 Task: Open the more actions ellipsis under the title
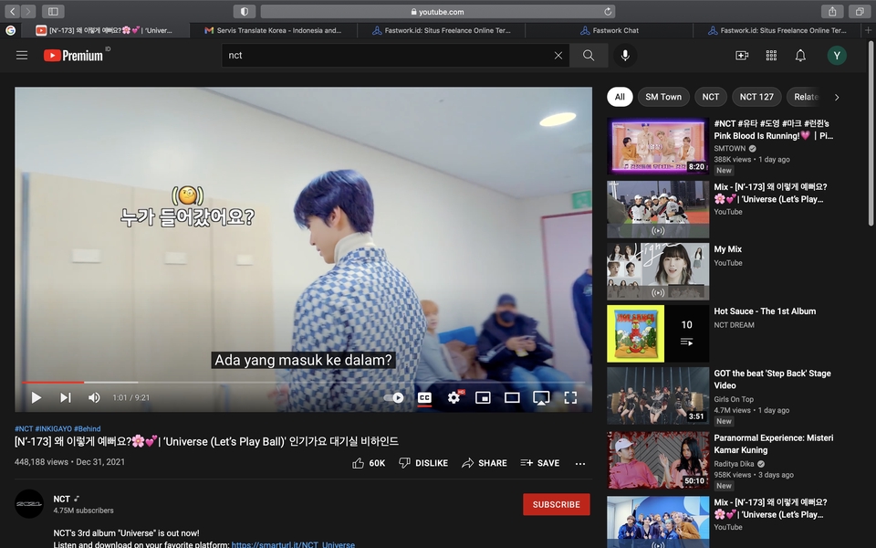tap(579, 464)
